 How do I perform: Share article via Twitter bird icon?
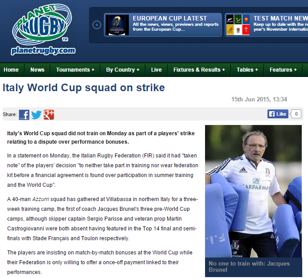(37, 115)
